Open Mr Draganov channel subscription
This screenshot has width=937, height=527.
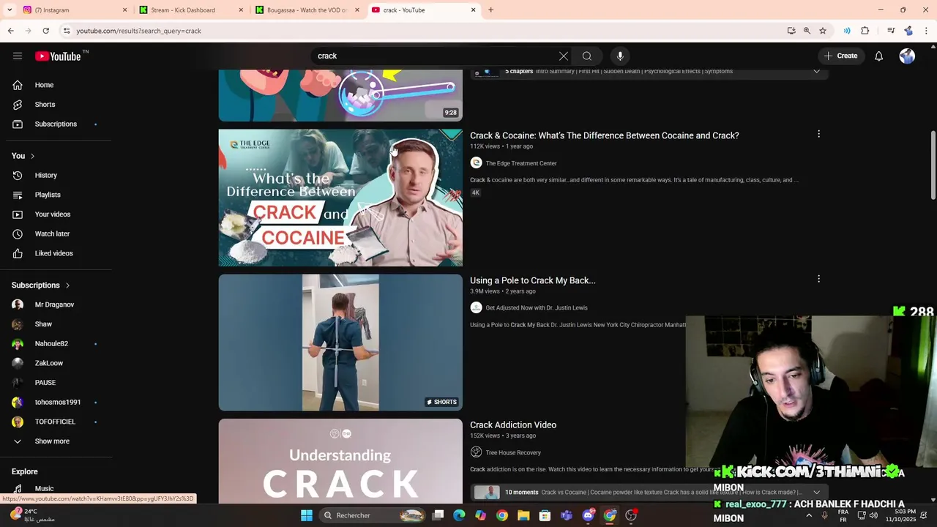point(56,304)
